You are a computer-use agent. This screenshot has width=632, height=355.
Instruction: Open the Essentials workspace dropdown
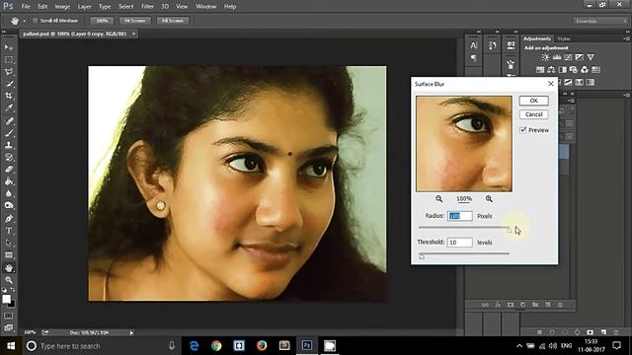coord(600,21)
